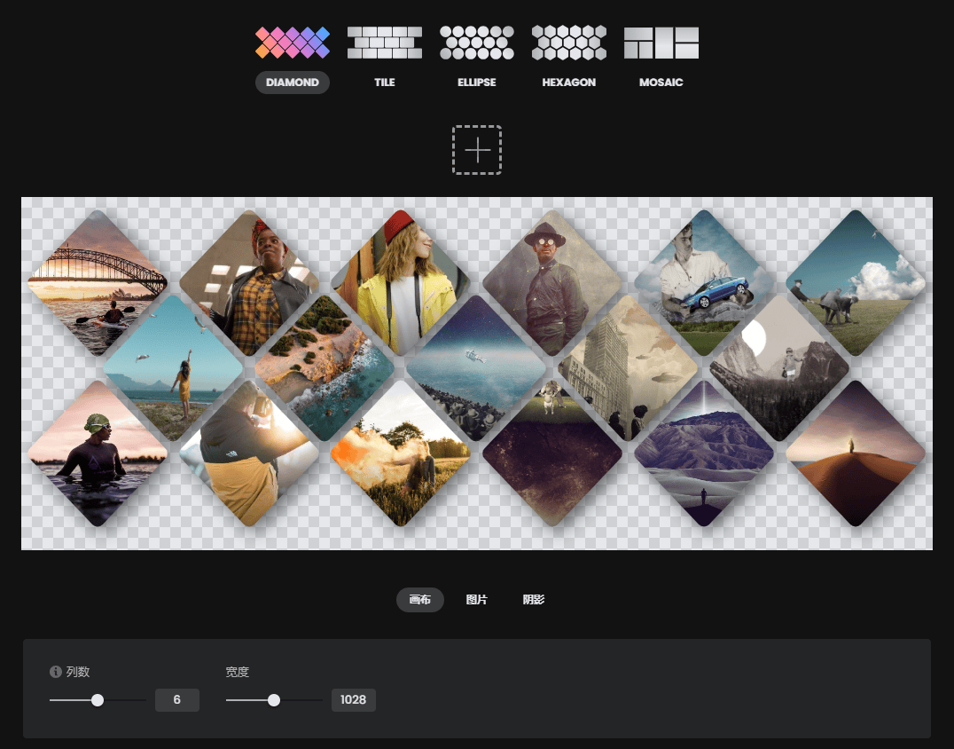Click the blue car collage diamond
The image size is (954, 749).
click(x=704, y=283)
